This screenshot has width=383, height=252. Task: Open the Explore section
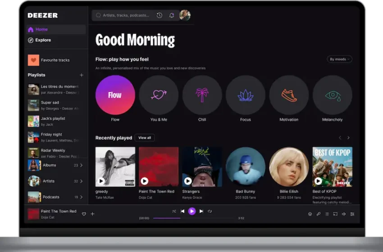[40, 40]
